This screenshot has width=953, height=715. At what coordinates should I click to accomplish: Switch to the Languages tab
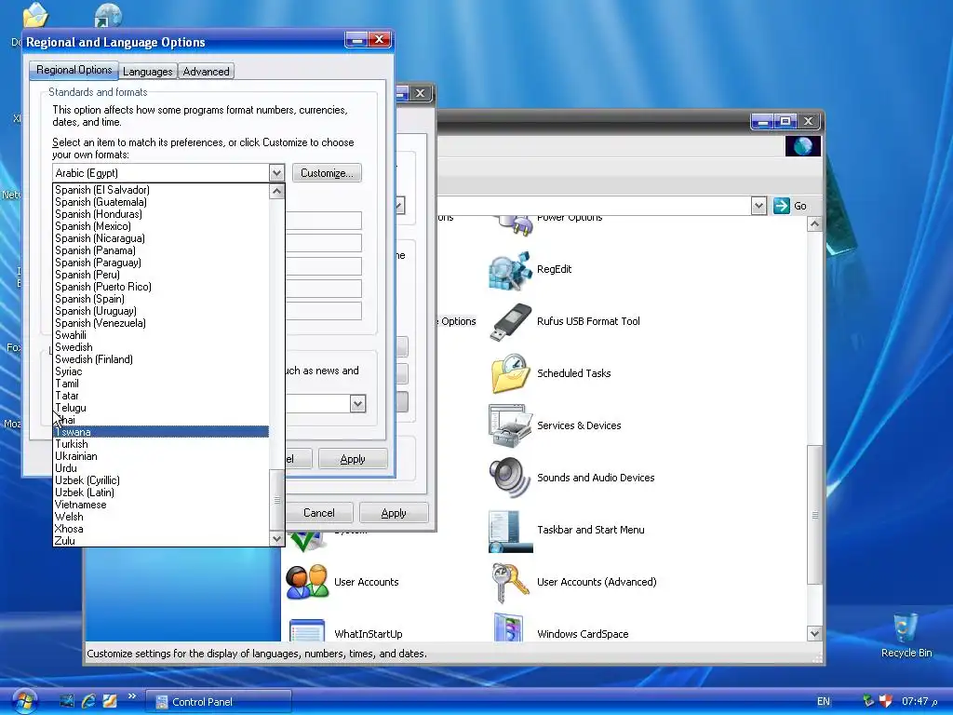tap(148, 71)
